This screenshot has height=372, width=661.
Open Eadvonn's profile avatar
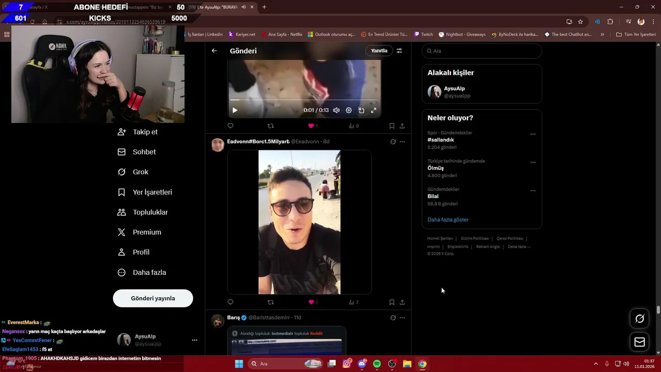pyautogui.click(x=218, y=145)
